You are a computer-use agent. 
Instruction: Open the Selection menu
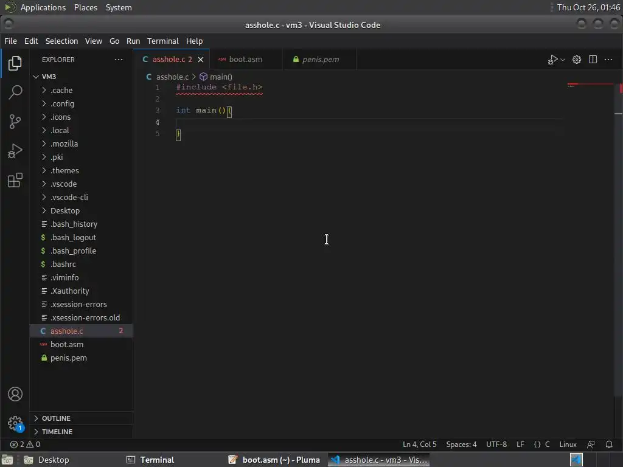[61, 41]
